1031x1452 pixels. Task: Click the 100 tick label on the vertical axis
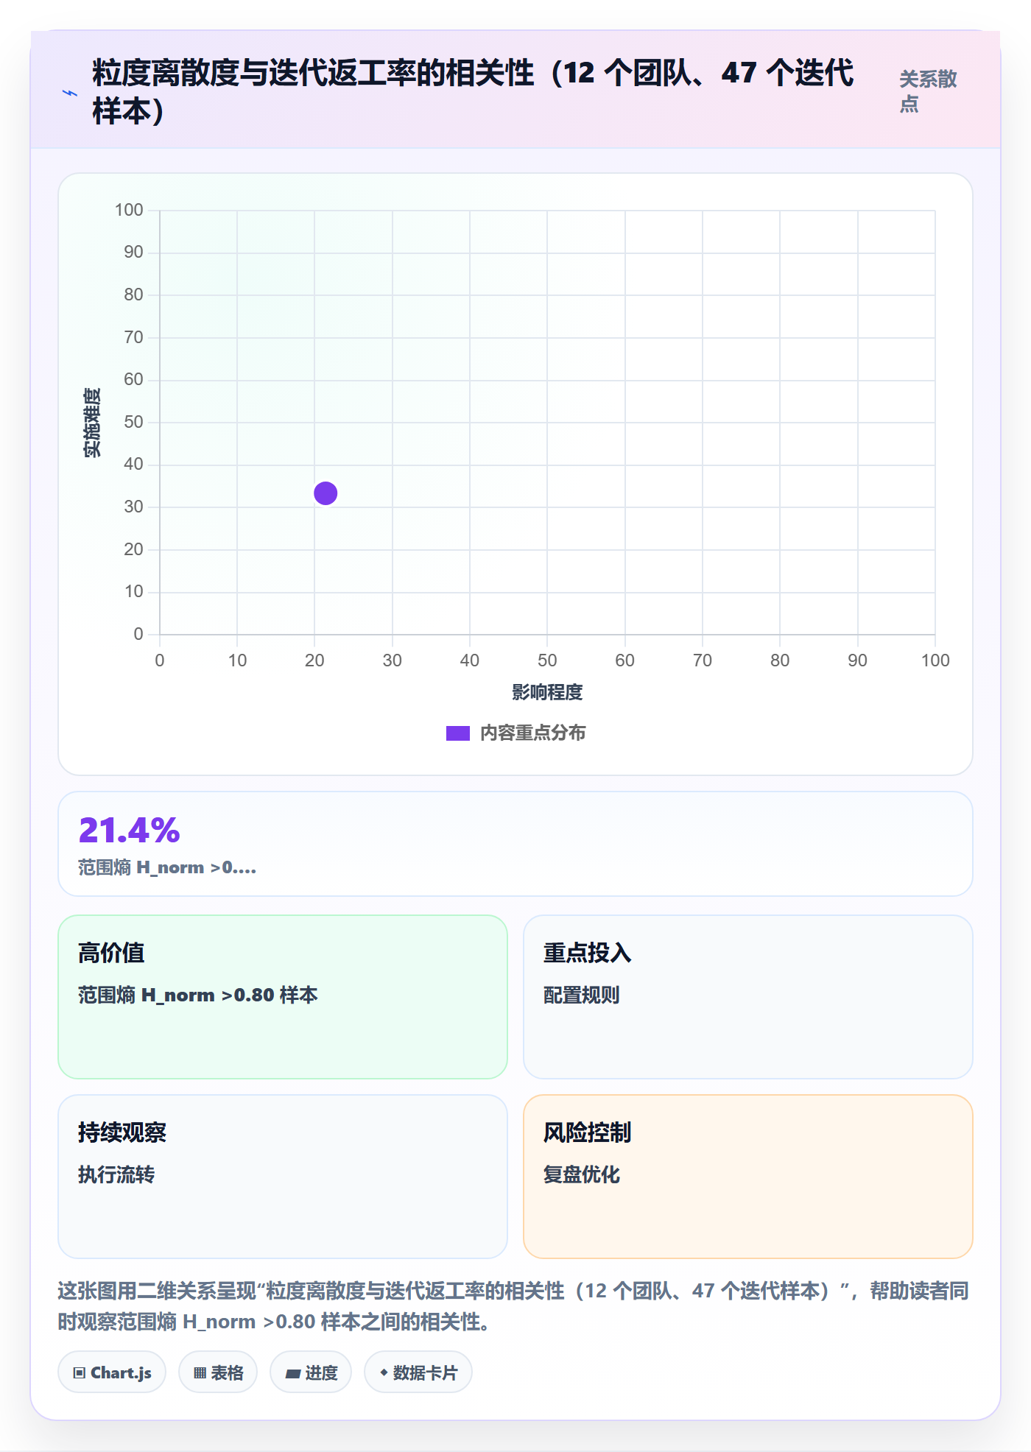[129, 210]
